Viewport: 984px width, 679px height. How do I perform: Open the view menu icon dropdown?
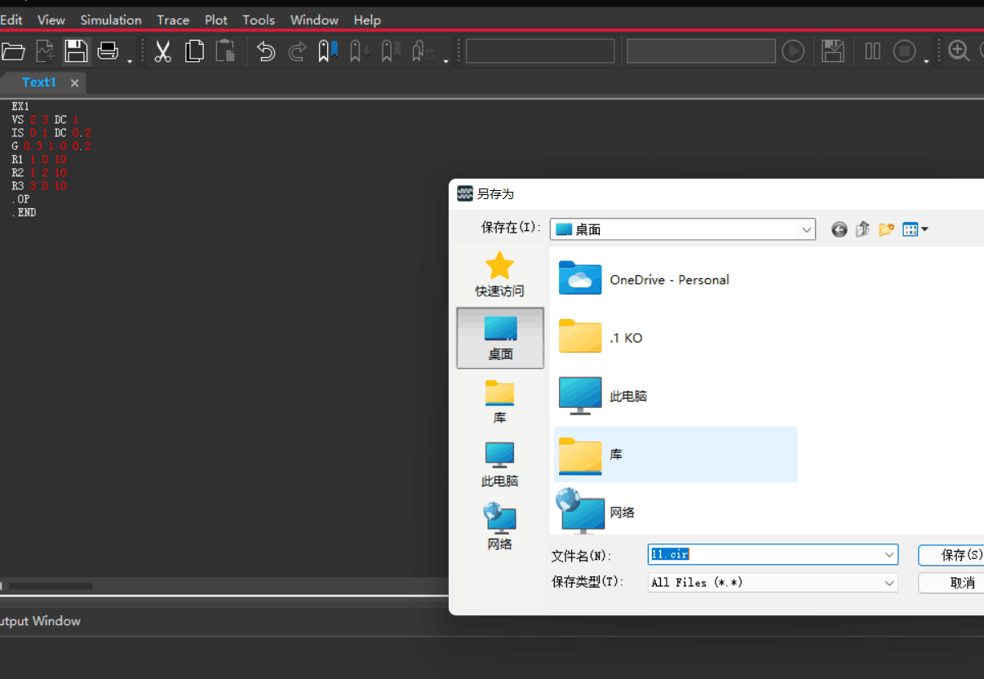click(x=915, y=230)
